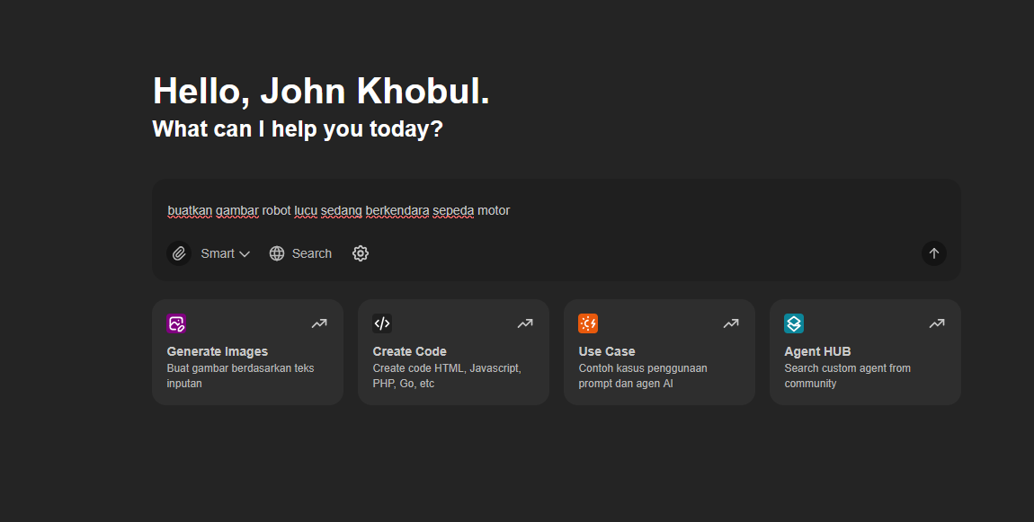Click trending arrow on Use Case card
This screenshot has height=522, width=1034.
731,323
